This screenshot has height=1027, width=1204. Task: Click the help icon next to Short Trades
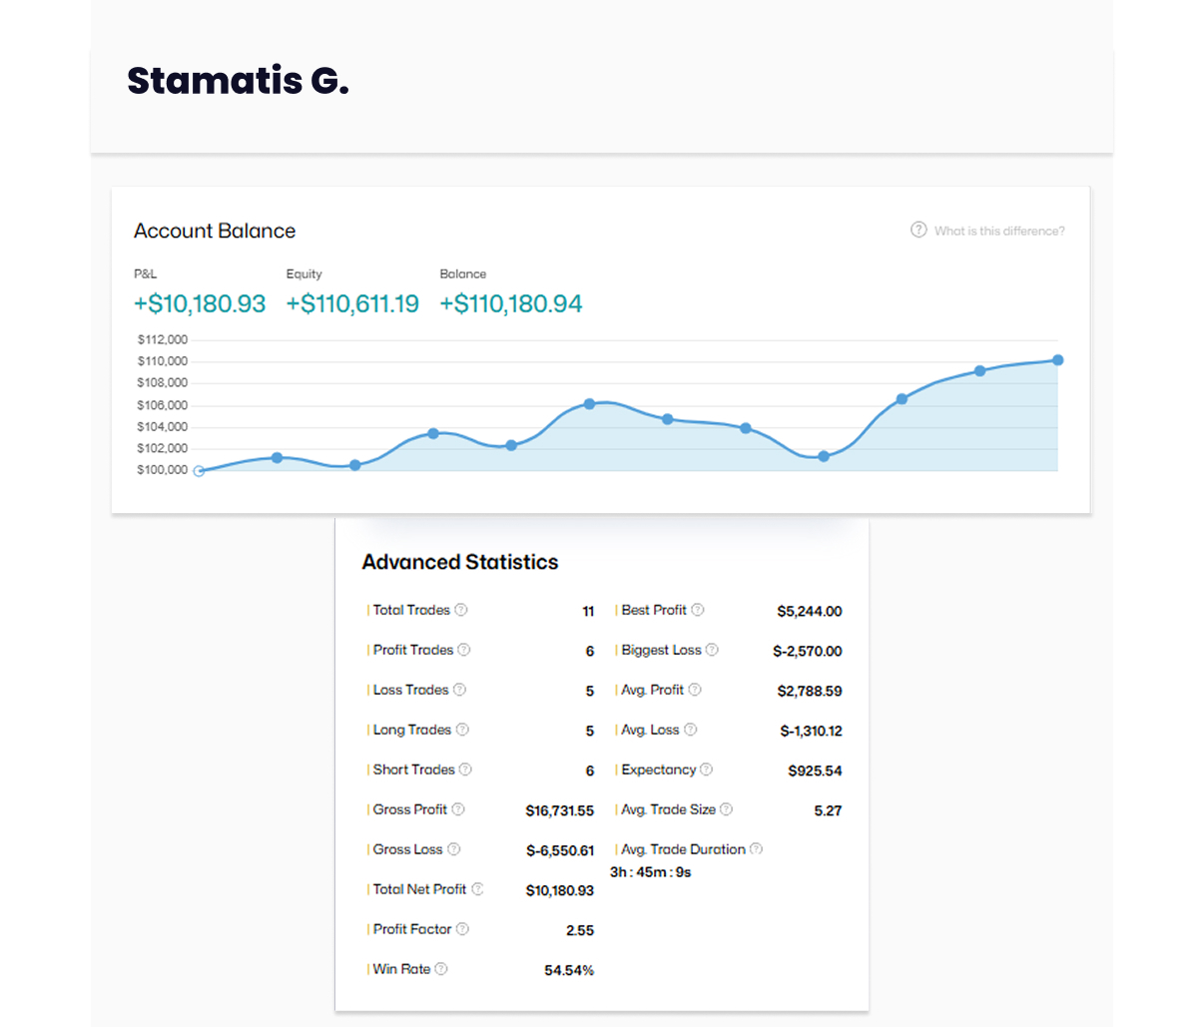(x=465, y=770)
